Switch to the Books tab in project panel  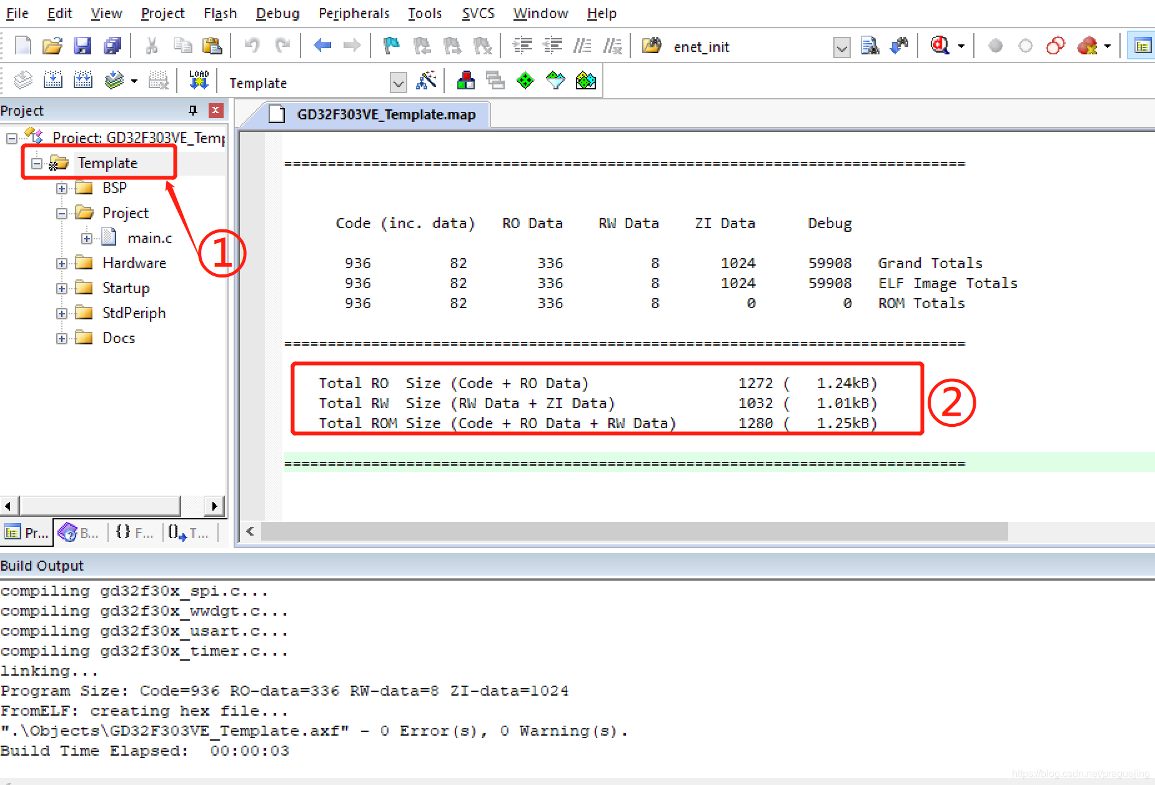point(78,533)
